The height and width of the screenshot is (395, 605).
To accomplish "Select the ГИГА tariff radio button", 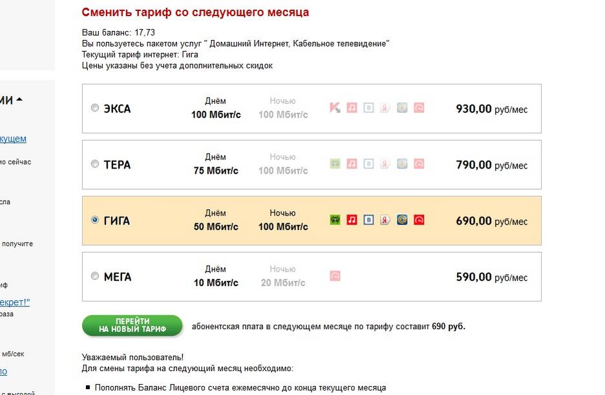I will point(95,220).
